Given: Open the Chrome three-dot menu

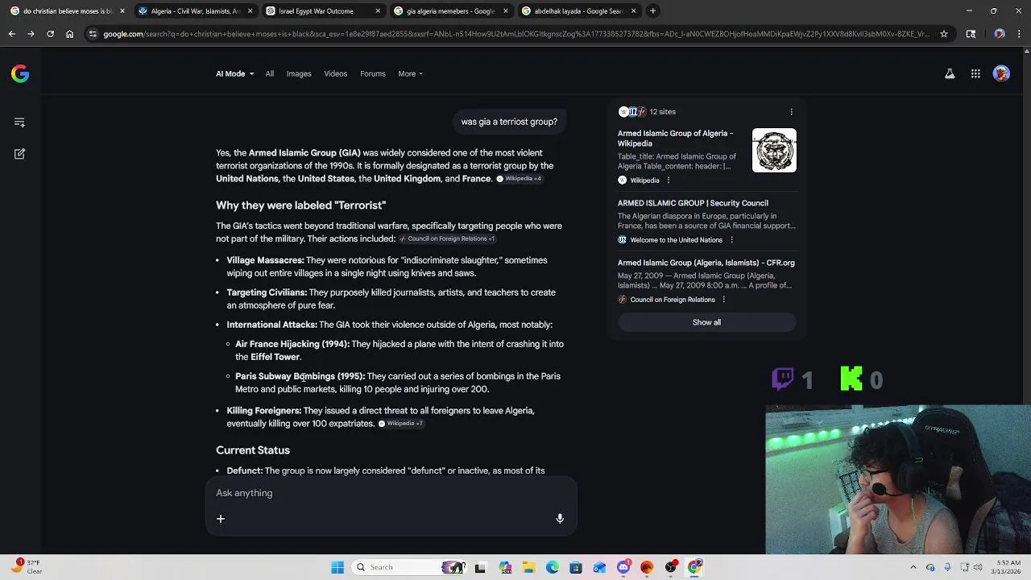Looking at the screenshot, I should 1019,34.
